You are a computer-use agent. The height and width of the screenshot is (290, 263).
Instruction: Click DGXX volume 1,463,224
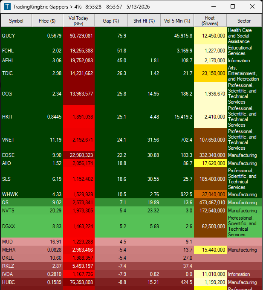(83, 226)
